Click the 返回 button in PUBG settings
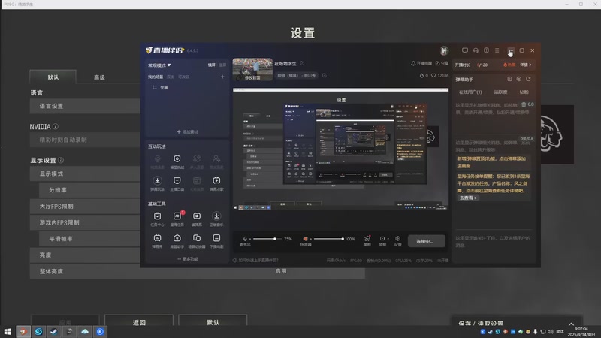This screenshot has height=338, width=601. 139,321
